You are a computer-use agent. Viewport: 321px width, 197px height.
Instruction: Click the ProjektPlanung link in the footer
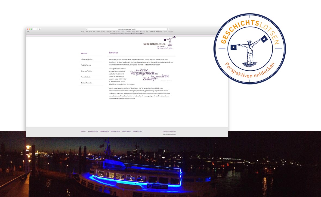(x=104, y=131)
